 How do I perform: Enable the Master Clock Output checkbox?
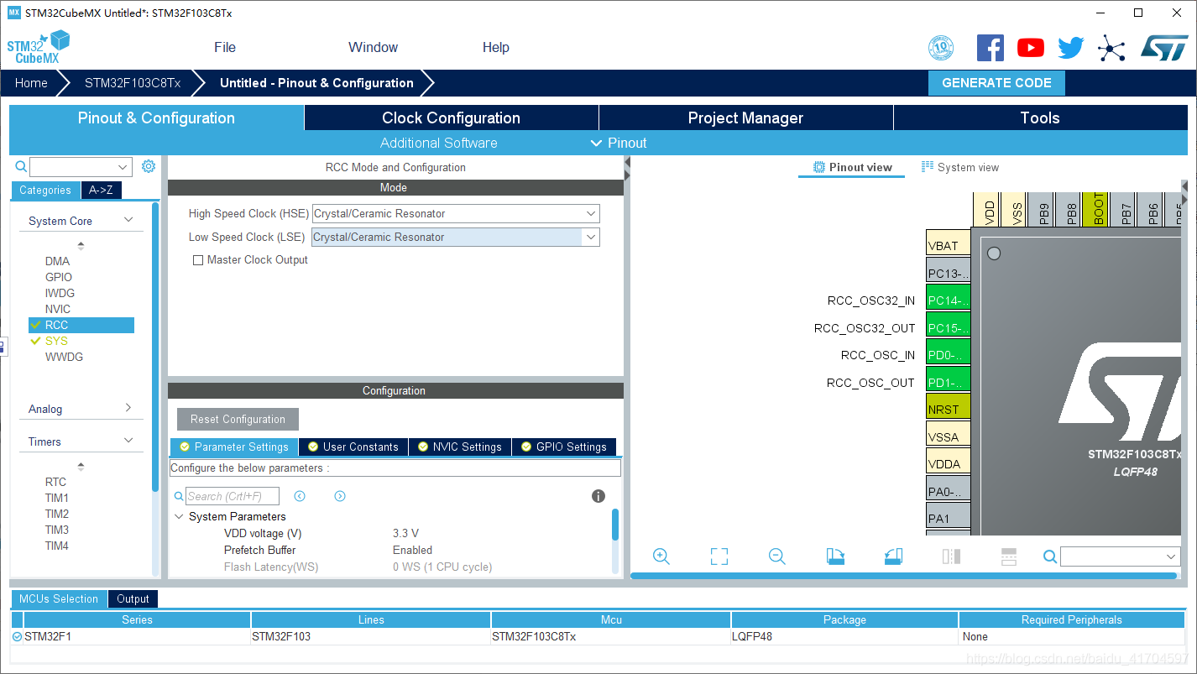pyautogui.click(x=198, y=260)
